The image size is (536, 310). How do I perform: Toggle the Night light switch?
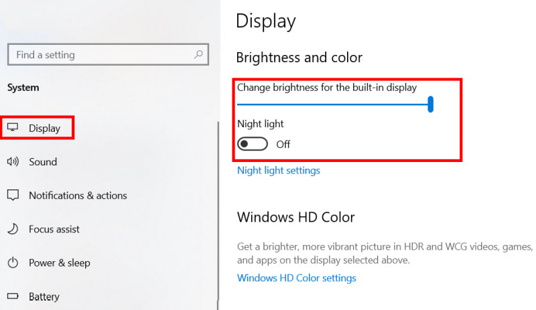click(x=253, y=144)
